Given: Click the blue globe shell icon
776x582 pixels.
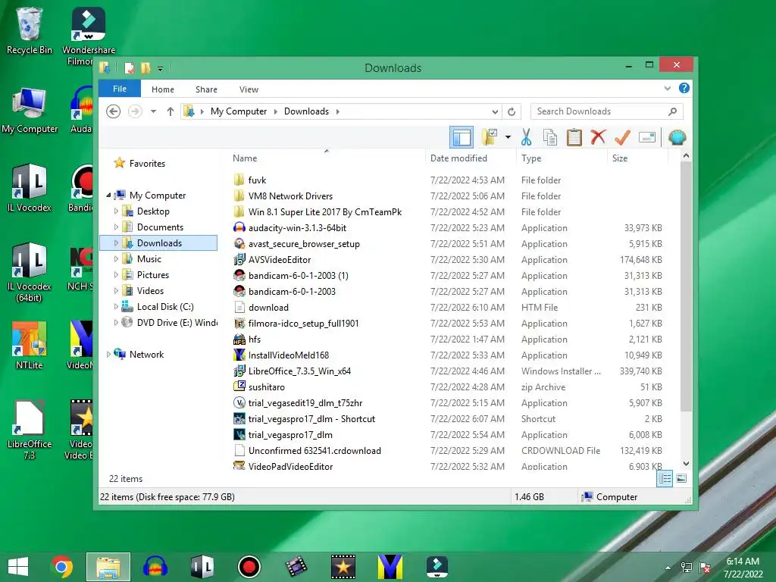Looking at the screenshot, I should pyautogui.click(x=677, y=137).
